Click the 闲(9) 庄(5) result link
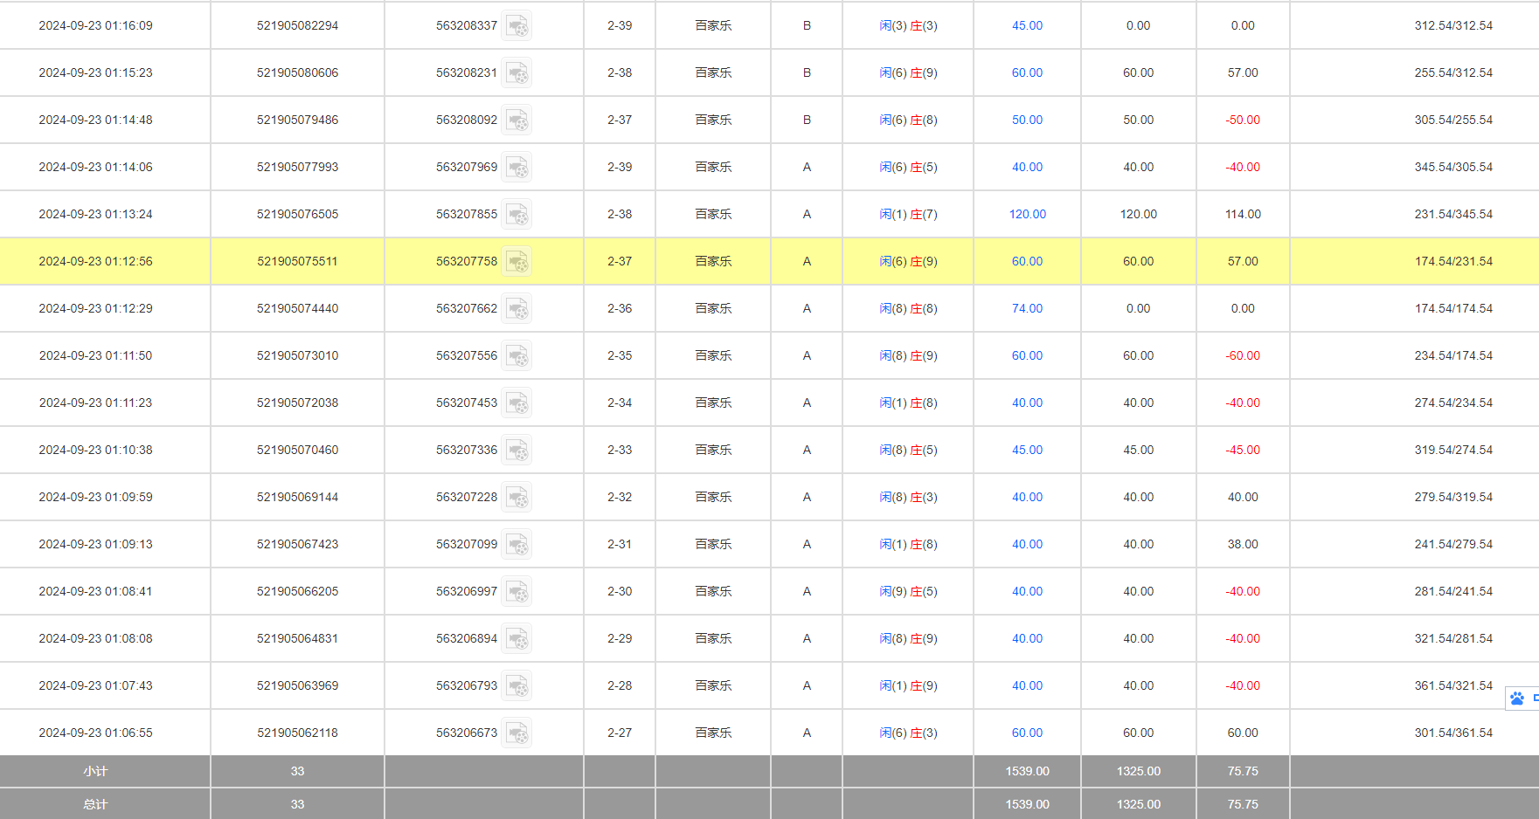 (908, 592)
